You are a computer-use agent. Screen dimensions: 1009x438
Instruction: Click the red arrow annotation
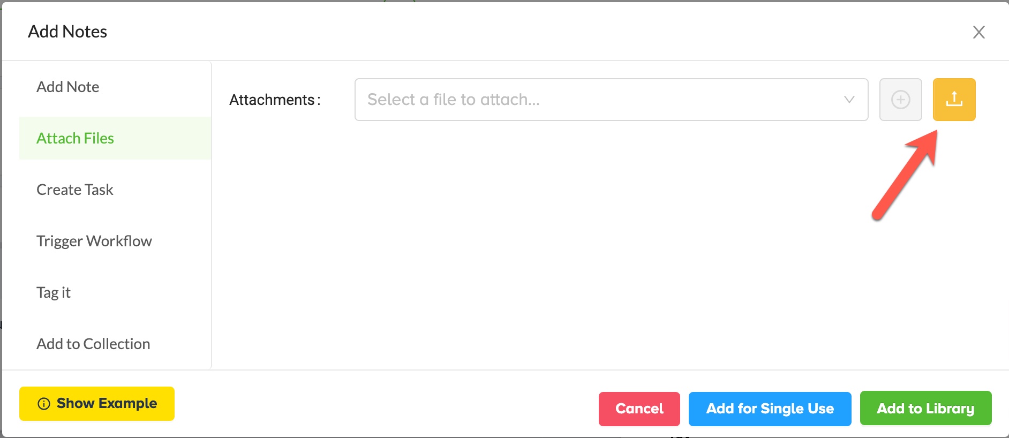point(905,175)
